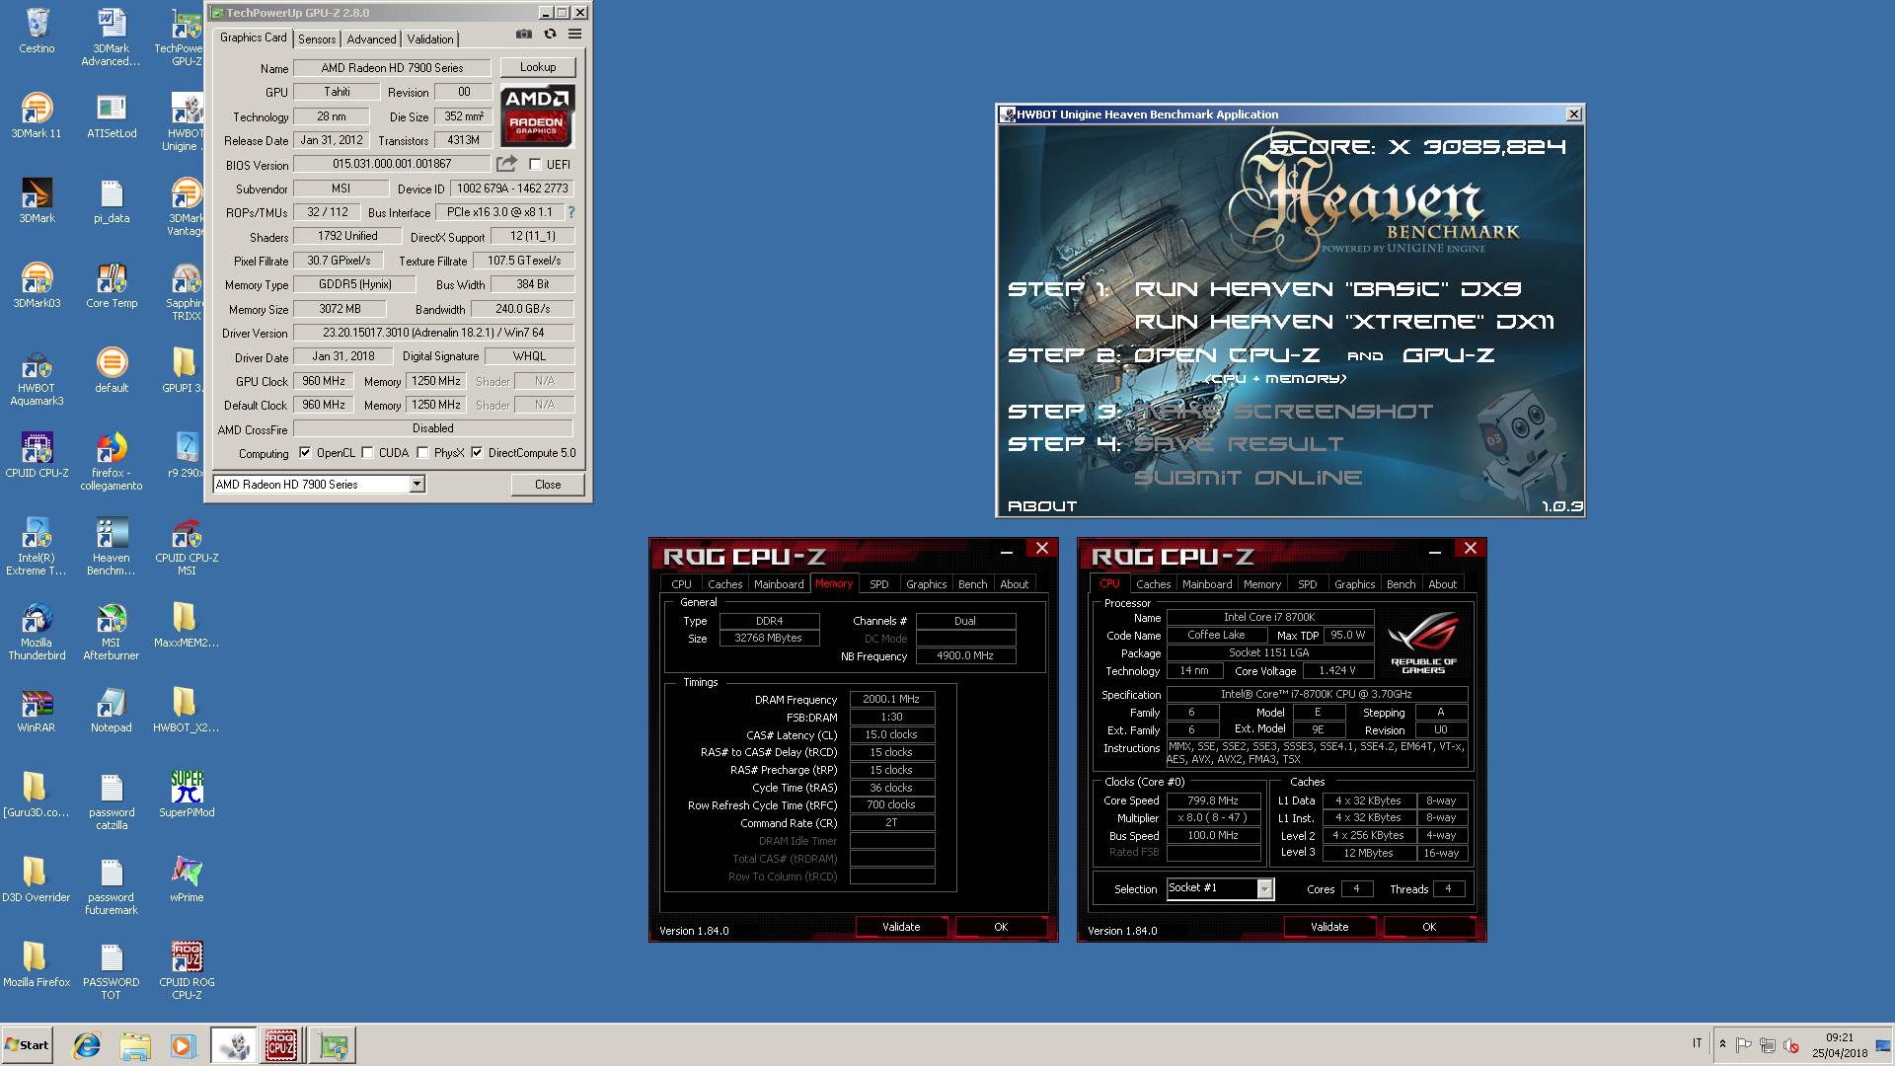This screenshot has width=1895, height=1066.
Task: Click GPU-Z screenshot camera icon
Action: [x=523, y=35]
